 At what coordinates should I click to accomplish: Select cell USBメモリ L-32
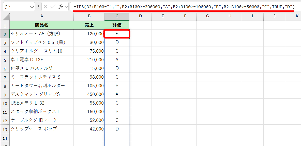(x=41, y=103)
